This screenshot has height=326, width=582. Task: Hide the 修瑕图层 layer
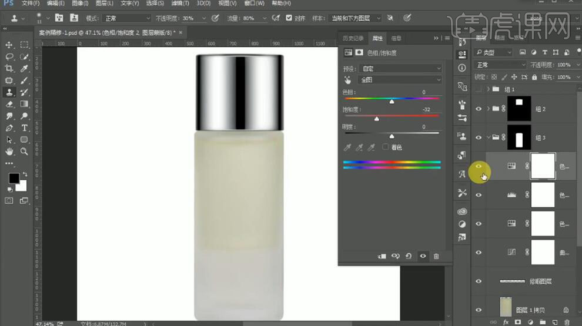pyautogui.click(x=479, y=281)
